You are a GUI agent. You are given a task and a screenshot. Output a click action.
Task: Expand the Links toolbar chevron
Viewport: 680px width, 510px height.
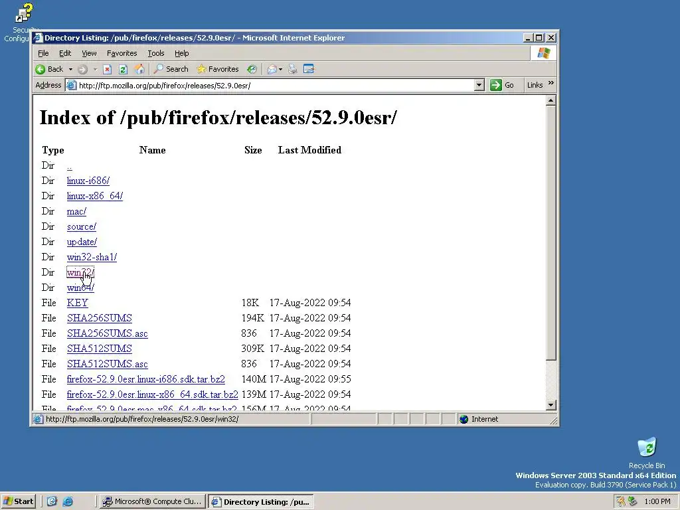[x=551, y=83]
